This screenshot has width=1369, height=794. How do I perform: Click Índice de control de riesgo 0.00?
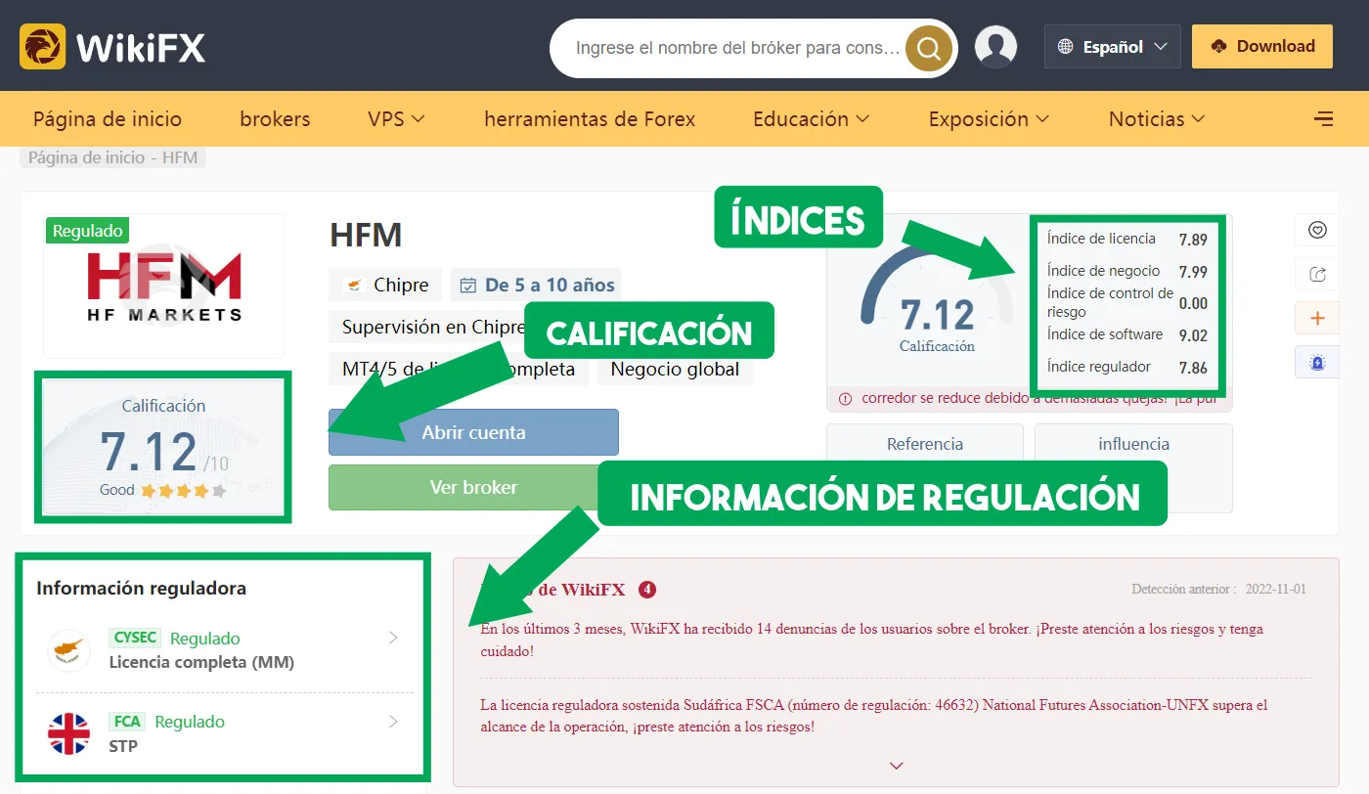click(1126, 302)
